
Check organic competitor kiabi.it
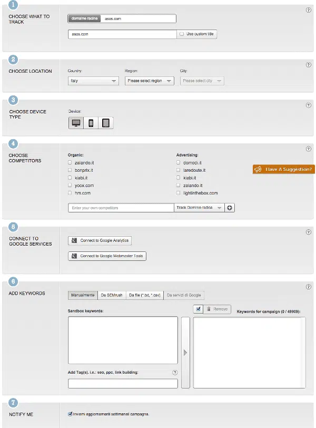(x=70, y=178)
